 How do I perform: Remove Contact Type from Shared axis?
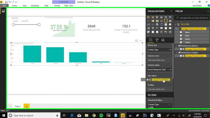171,50
